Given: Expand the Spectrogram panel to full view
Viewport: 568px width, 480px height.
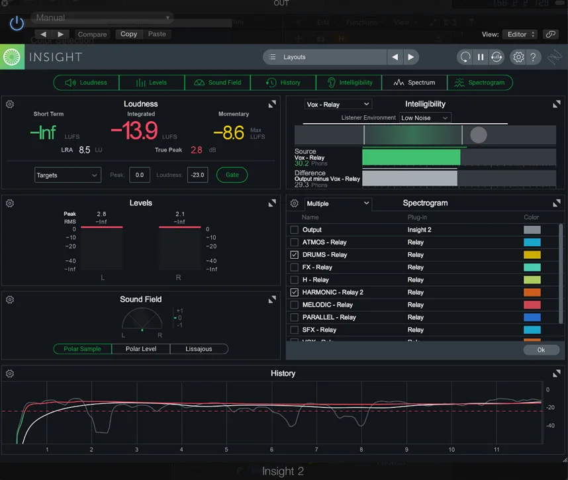Looking at the screenshot, I should (x=556, y=203).
